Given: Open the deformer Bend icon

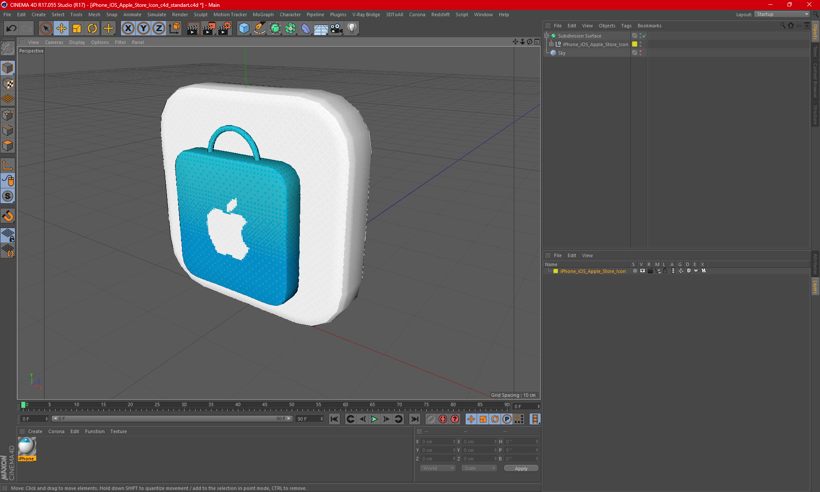Looking at the screenshot, I should [306, 29].
